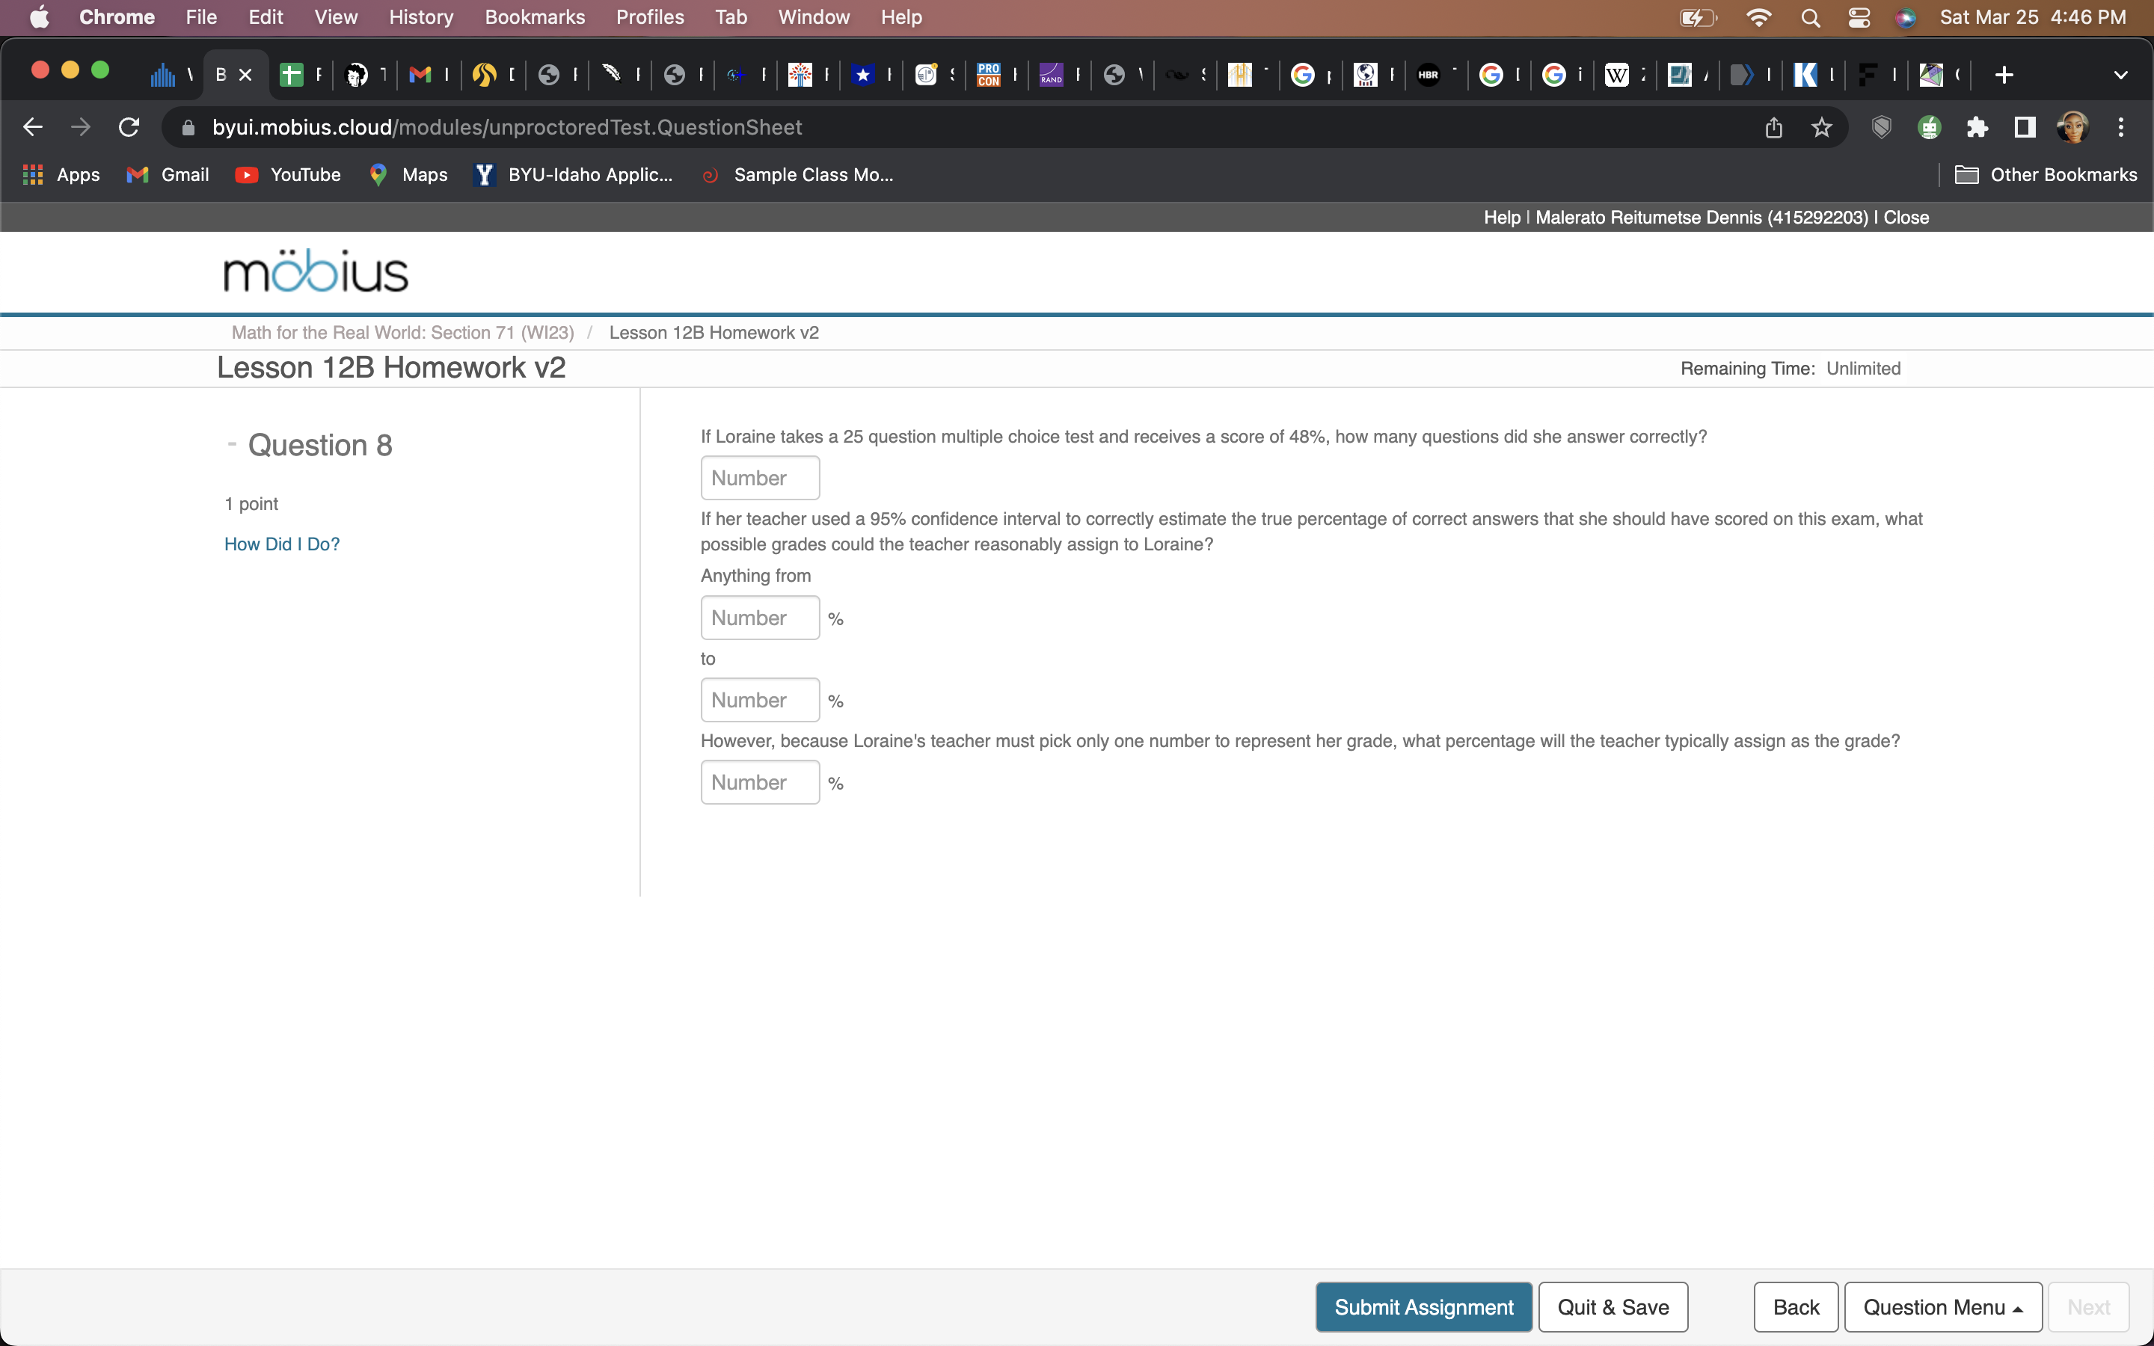Click the share icon in the toolbar
The image size is (2154, 1346).
coord(1773,127)
